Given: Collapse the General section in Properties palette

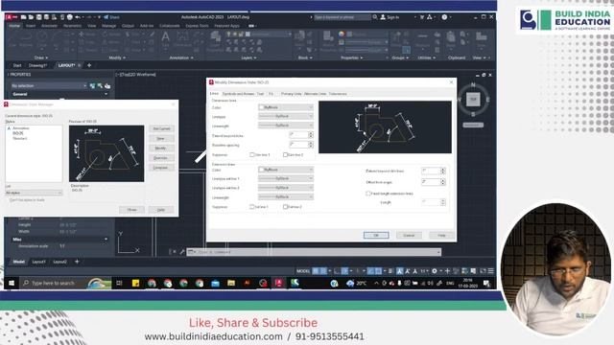Looking at the screenshot, I should (106, 94).
